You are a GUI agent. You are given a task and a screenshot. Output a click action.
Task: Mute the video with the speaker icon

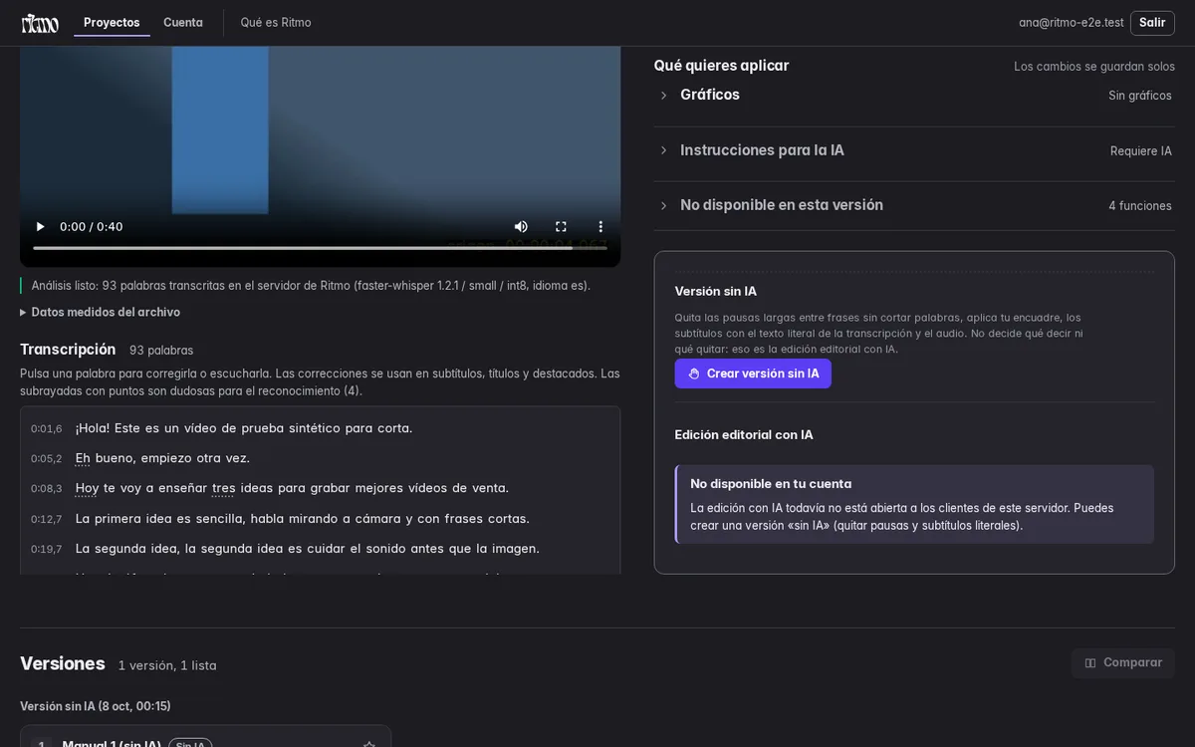[521, 227]
